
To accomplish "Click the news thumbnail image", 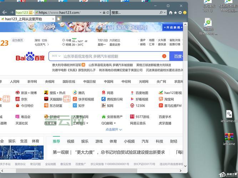I will click(22, 152).
